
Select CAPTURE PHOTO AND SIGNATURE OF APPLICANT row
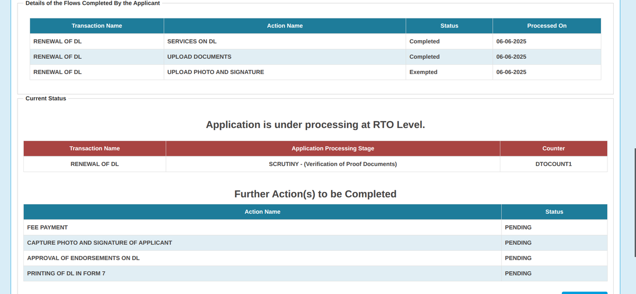pos(315,243)
